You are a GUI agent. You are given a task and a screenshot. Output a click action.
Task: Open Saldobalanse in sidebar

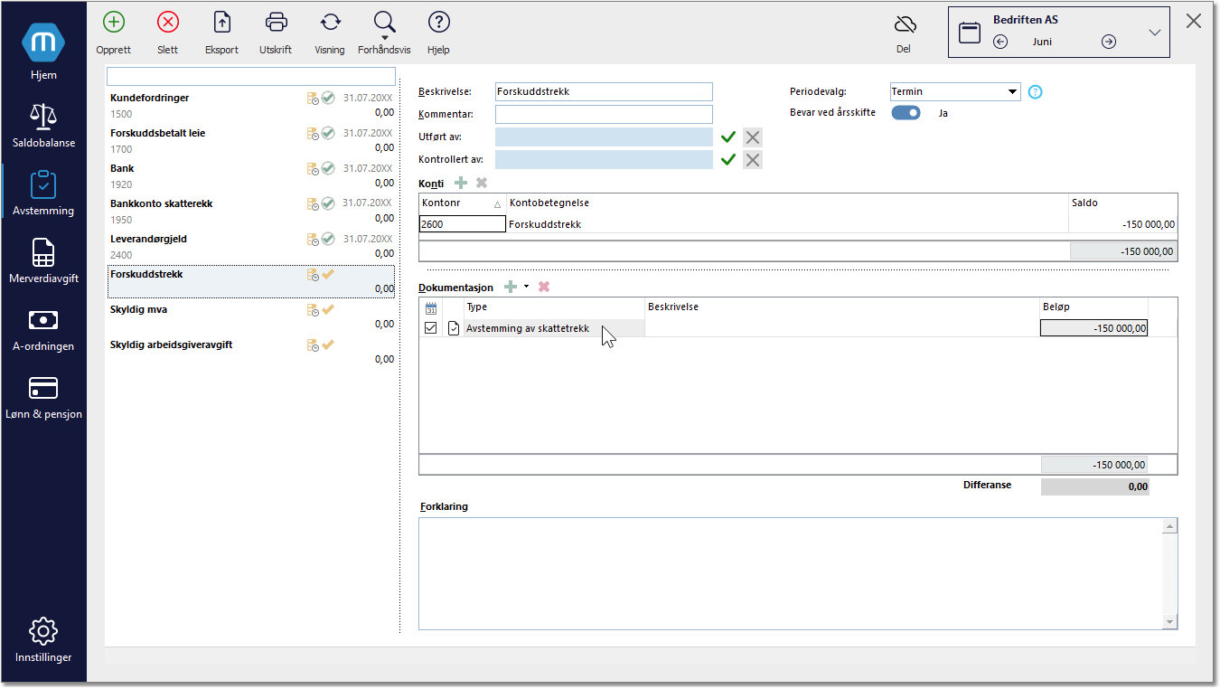click(43, 124)
